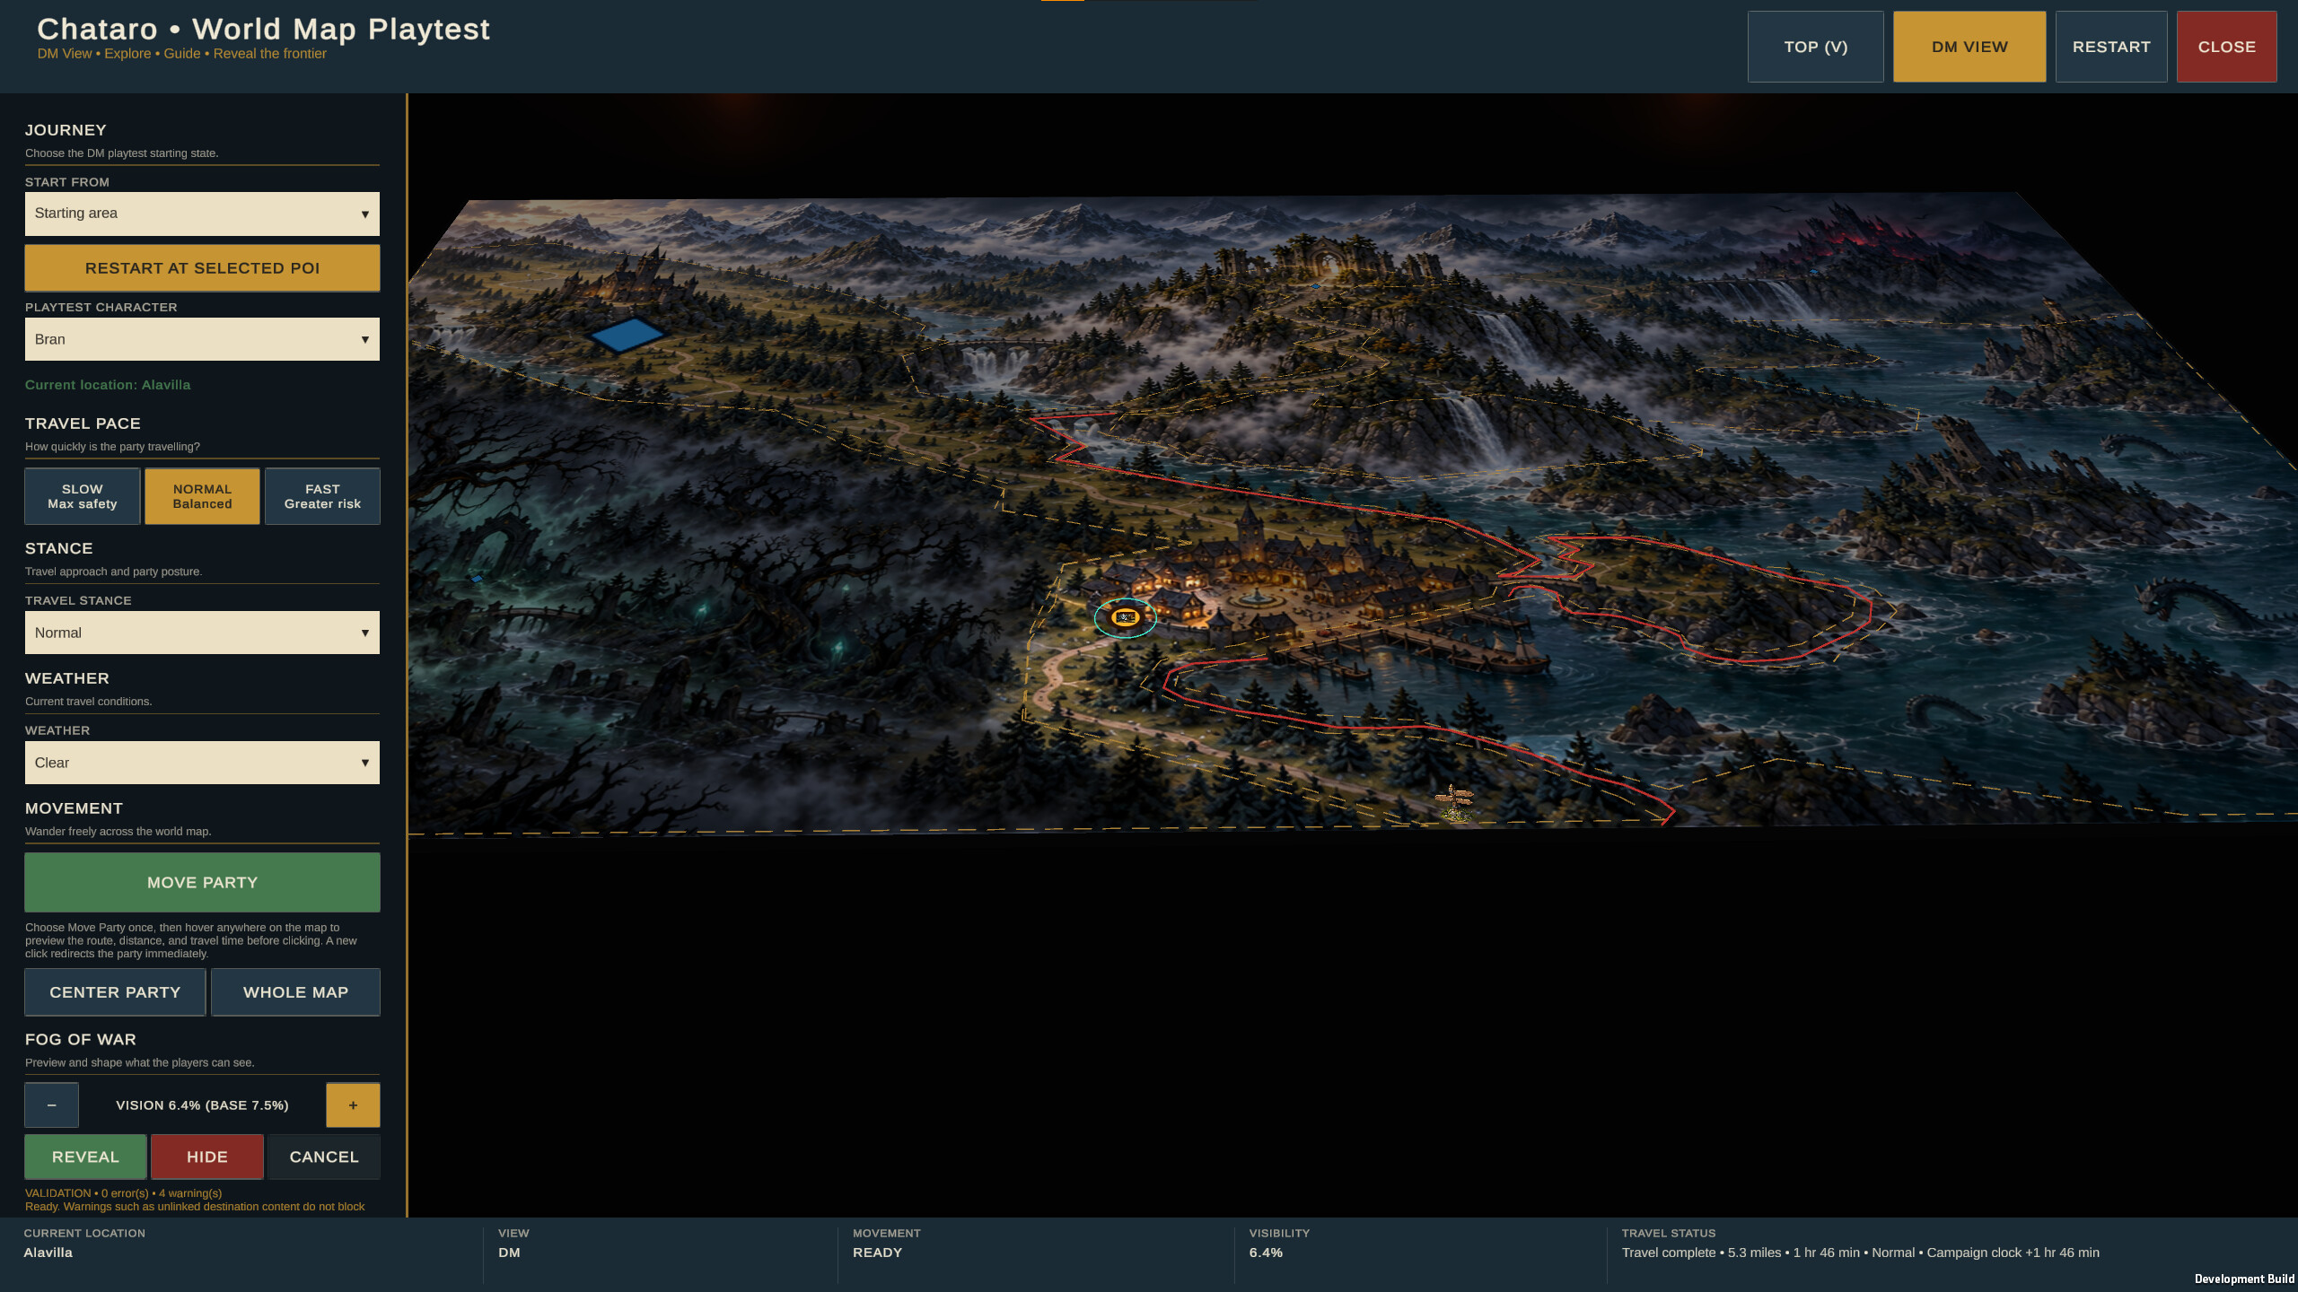Image resolution: width=2298 pixels, height=1292 pixels.
Task: Set travel pace to Normal Balanced
Action: [x=202, y=496]
